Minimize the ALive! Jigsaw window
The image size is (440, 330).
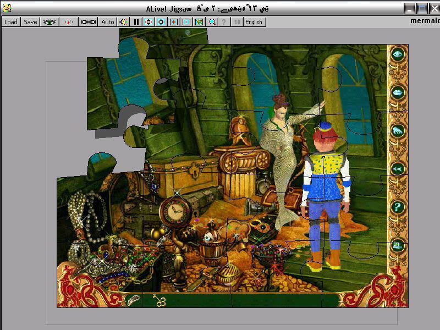coord(409,8)
